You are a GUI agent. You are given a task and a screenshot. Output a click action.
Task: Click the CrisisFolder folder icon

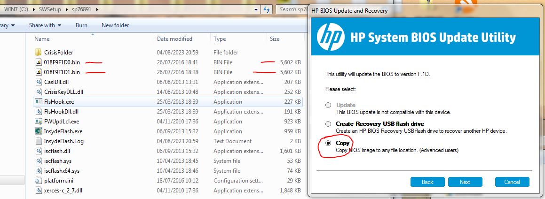(38, 53)
